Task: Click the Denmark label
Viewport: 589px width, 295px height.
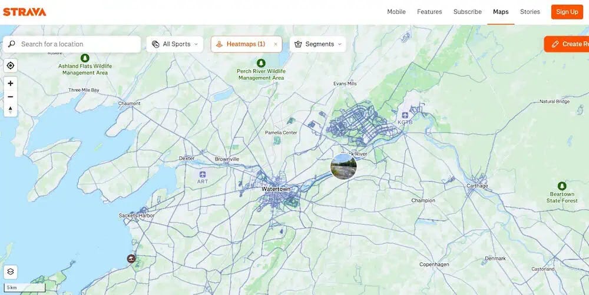Action: (495, 258)
